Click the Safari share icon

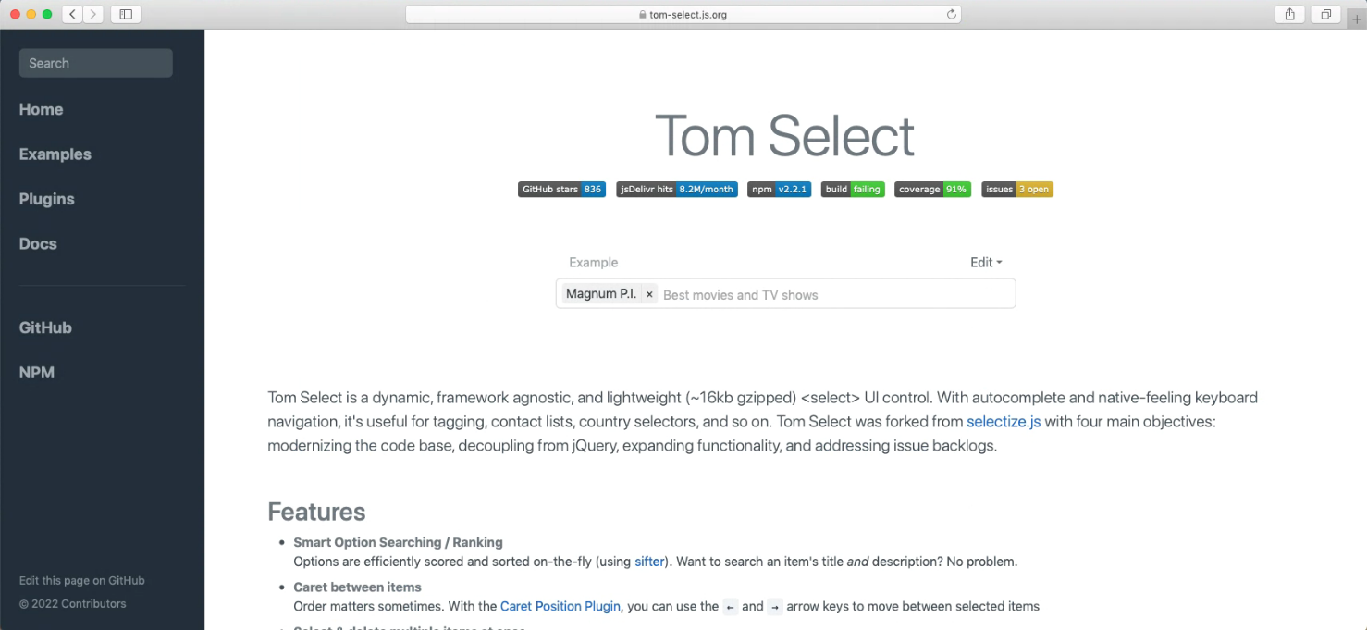1289,14
